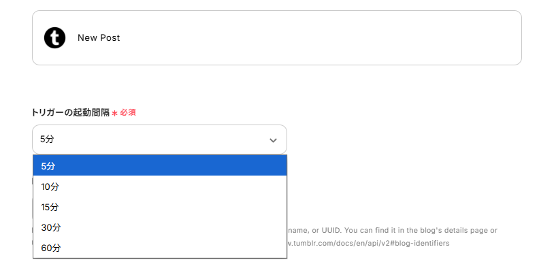Viewport: 539px width, 279px height.
Task: Select the 5分 interval option
Action: click(49, 165)
